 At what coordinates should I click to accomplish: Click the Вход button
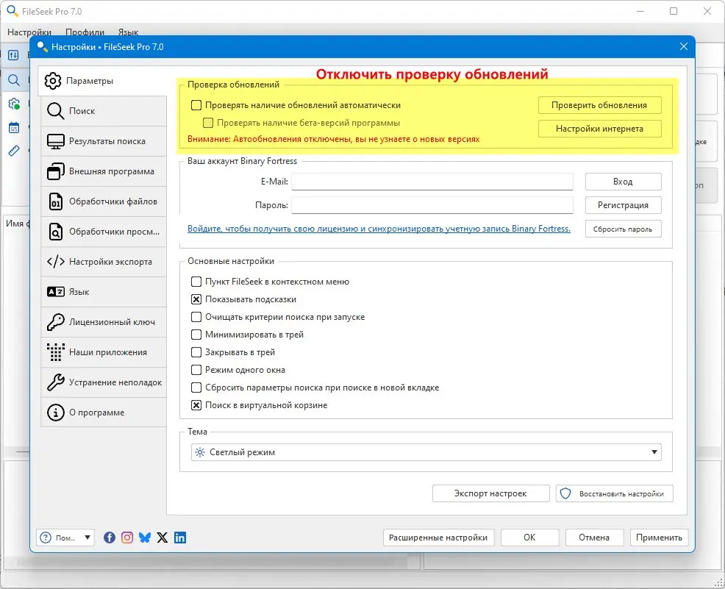coord(623,182)
